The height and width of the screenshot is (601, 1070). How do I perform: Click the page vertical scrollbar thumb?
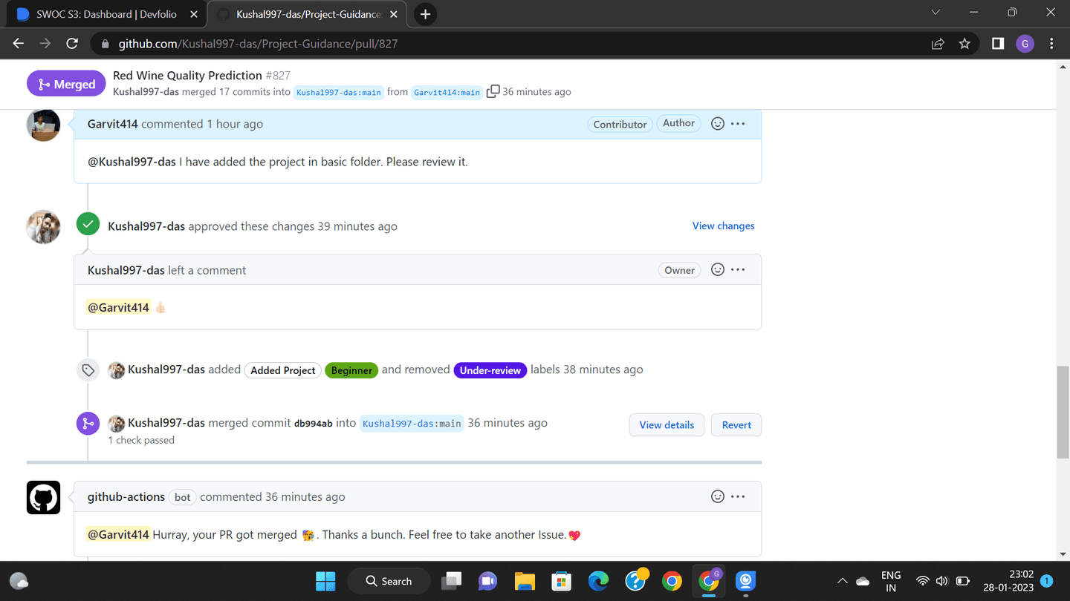[1063, 412]
